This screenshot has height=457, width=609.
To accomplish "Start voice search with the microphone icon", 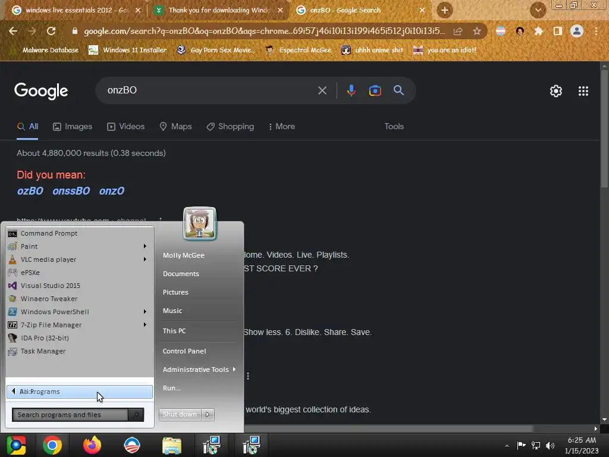I will [351, 90].
